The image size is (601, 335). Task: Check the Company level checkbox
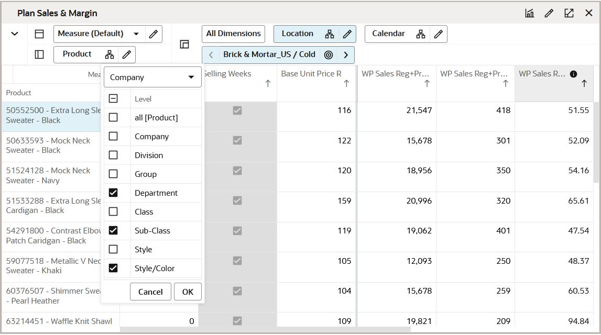pos(113,136)
